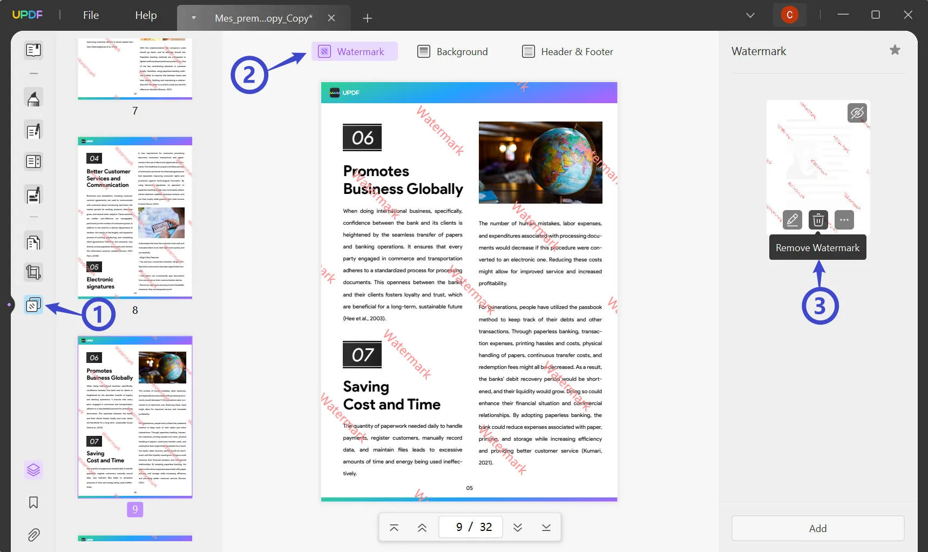Go to the next page
928x552 pixels.
click(518, 527)
